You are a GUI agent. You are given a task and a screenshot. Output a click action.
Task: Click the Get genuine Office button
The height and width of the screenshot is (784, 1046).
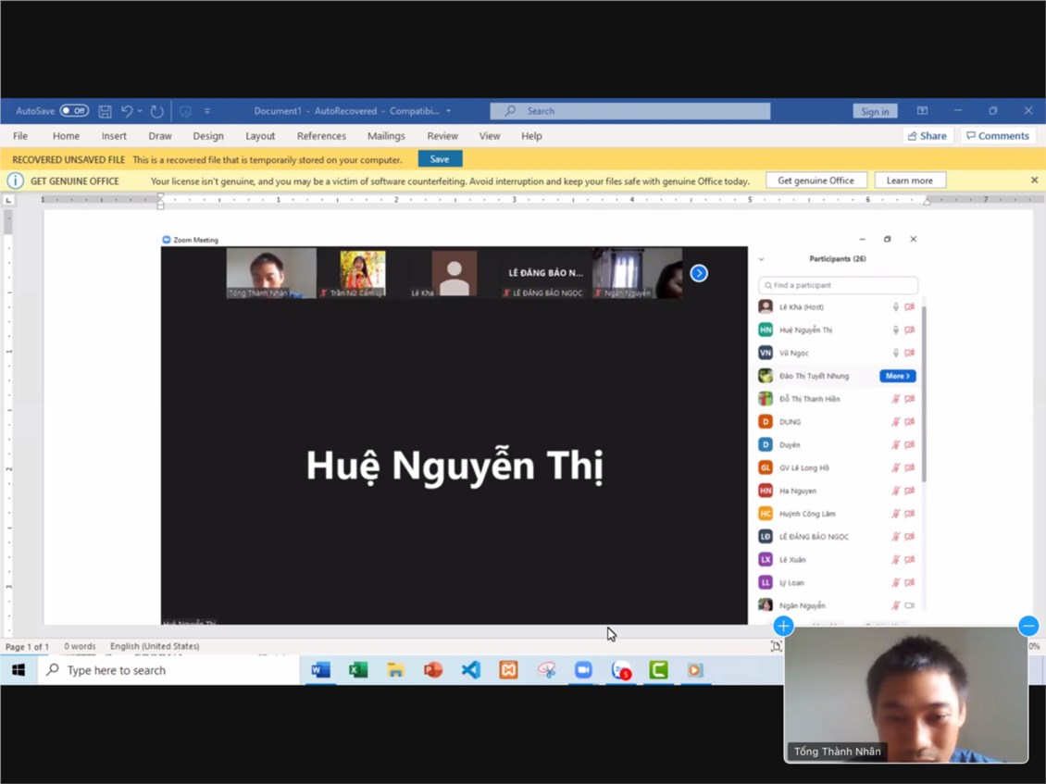point(816,180)
